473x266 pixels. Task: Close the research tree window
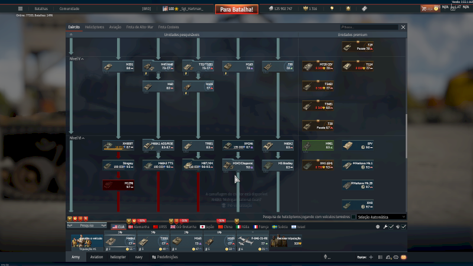click(x=403, y=27)
